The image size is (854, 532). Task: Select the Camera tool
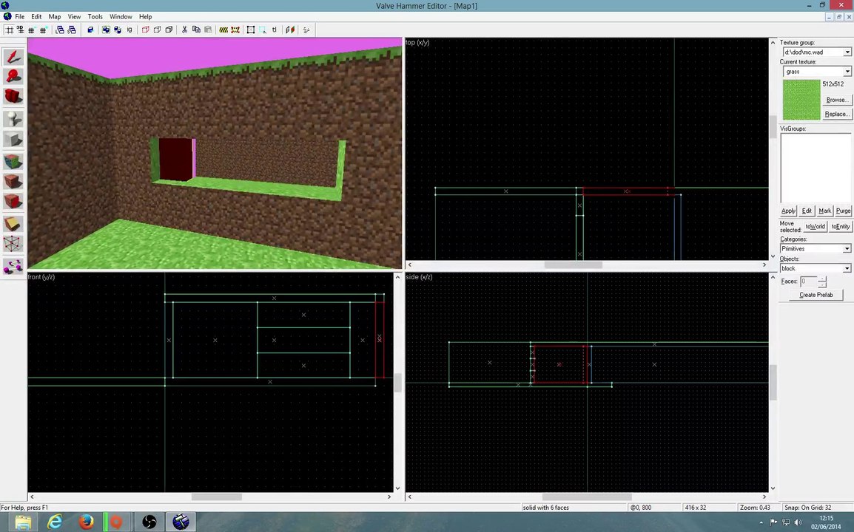13,97
